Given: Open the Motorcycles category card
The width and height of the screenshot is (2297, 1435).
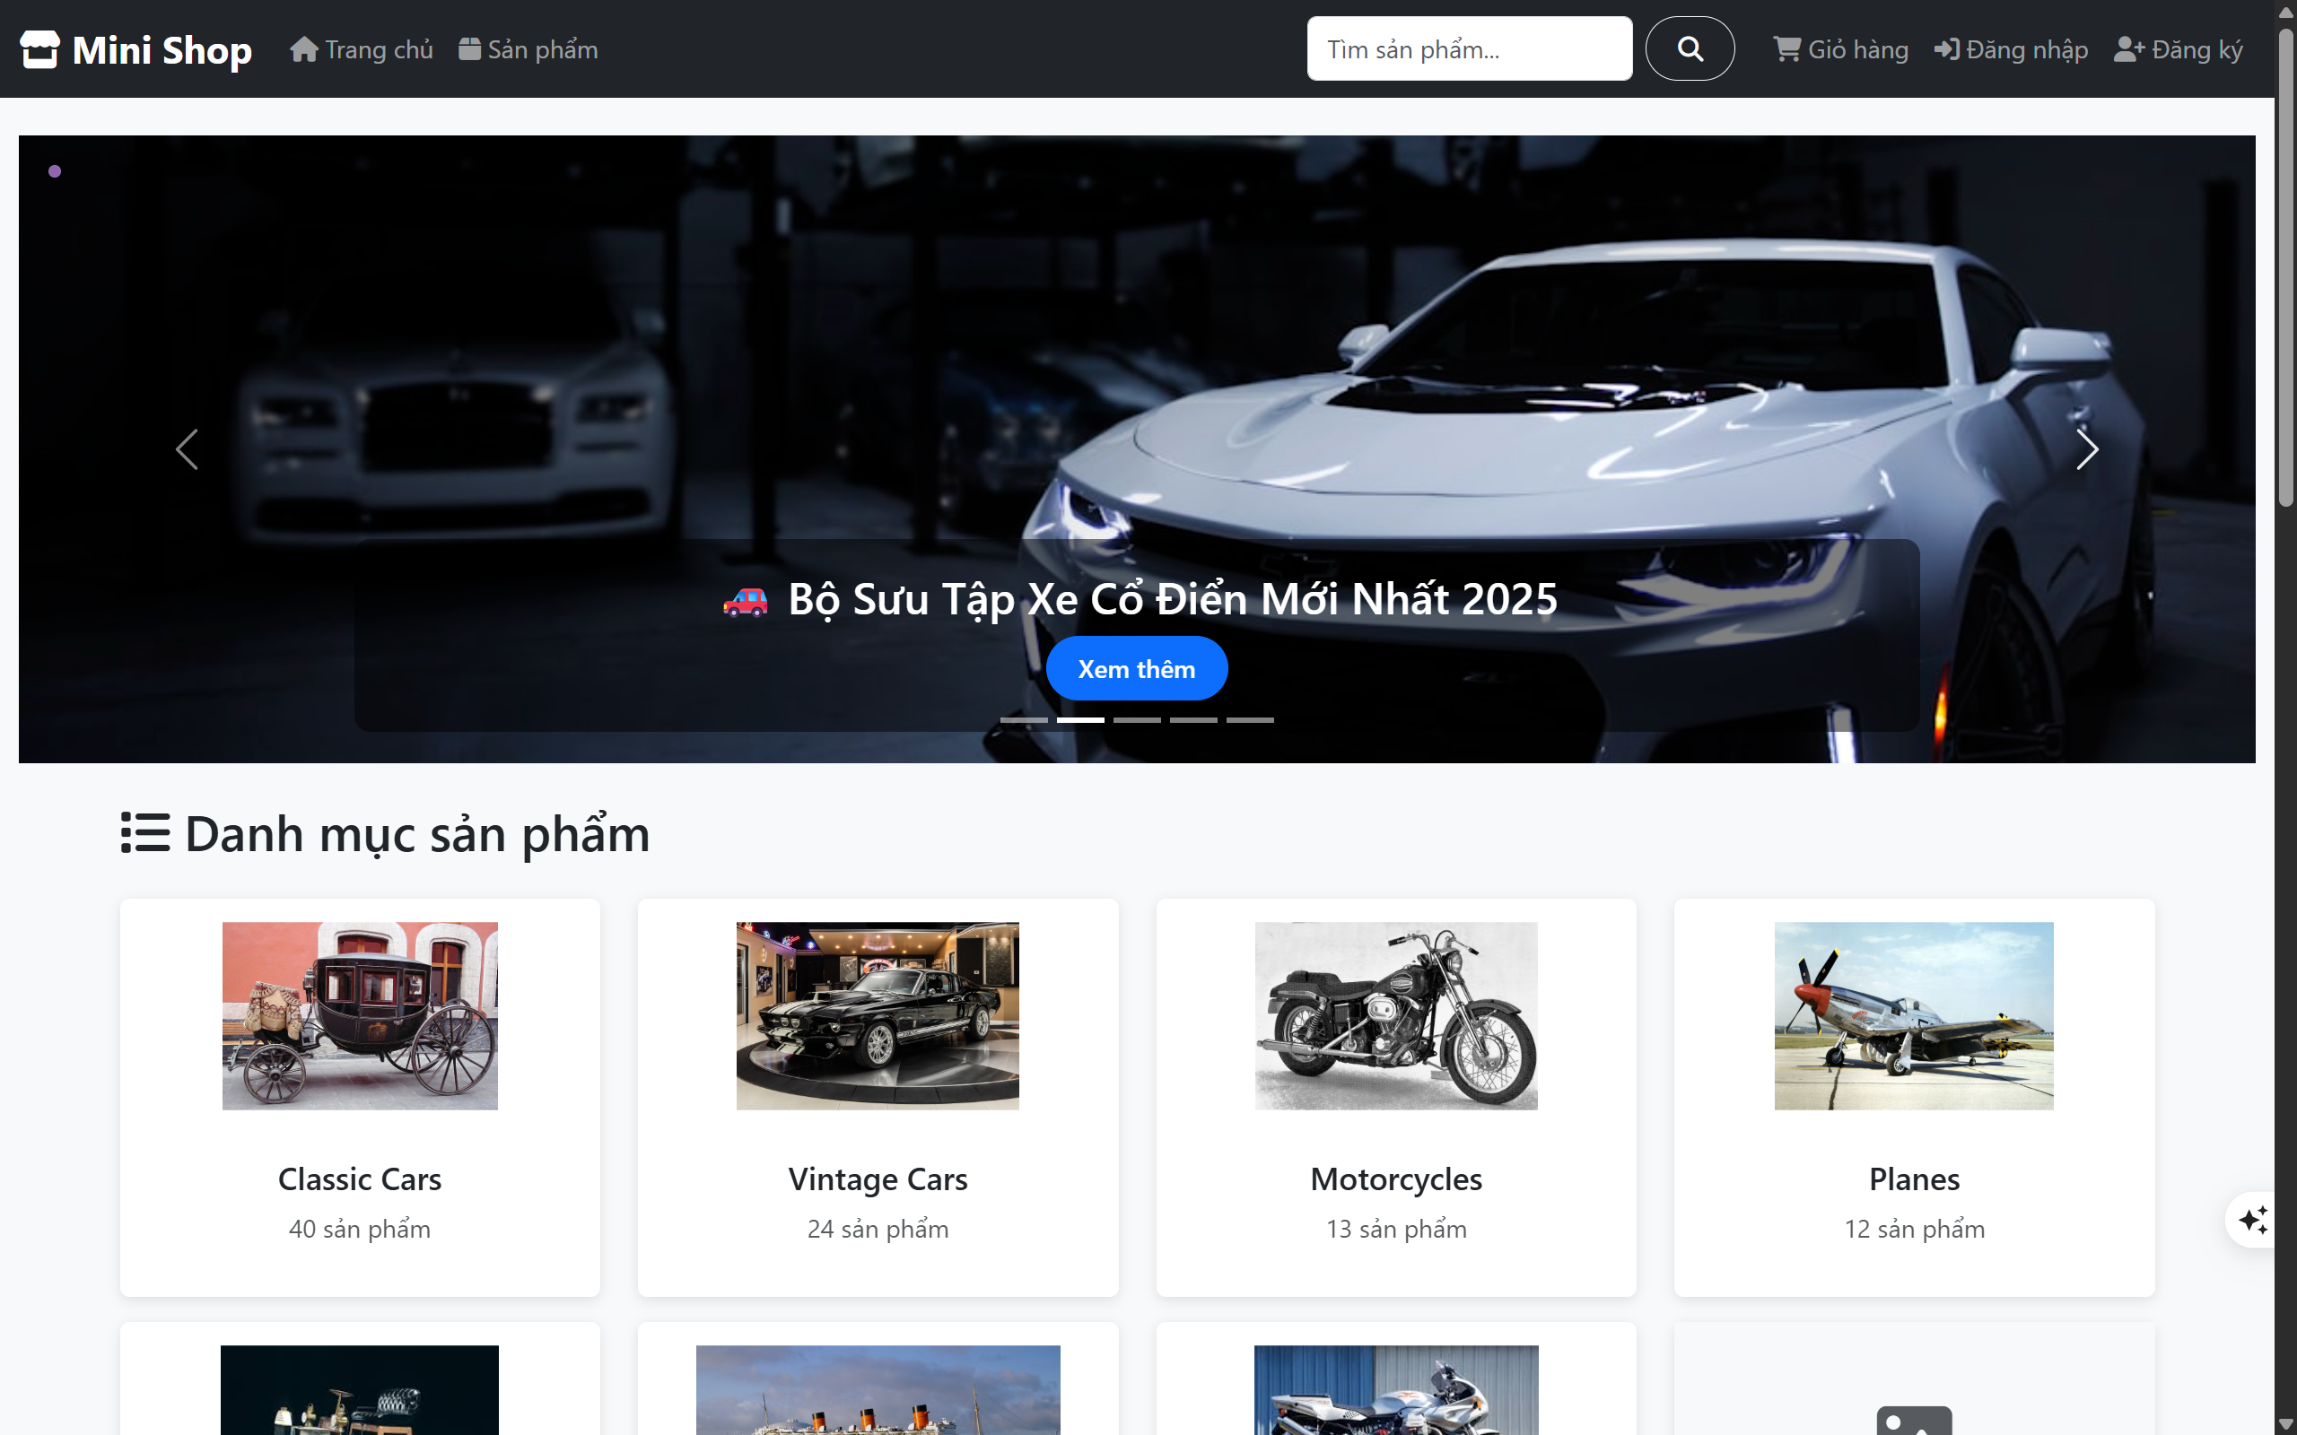Looking at the screenshot, I should tap(1395, 1096).
